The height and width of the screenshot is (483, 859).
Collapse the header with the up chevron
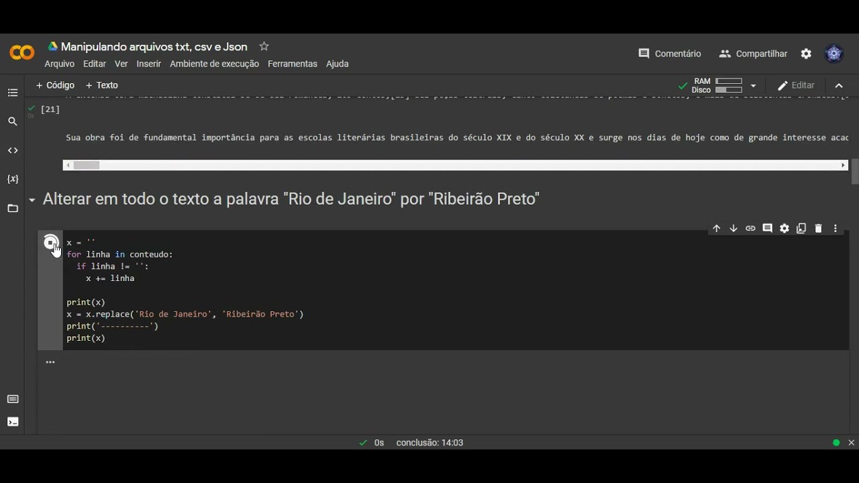[839, 86]
